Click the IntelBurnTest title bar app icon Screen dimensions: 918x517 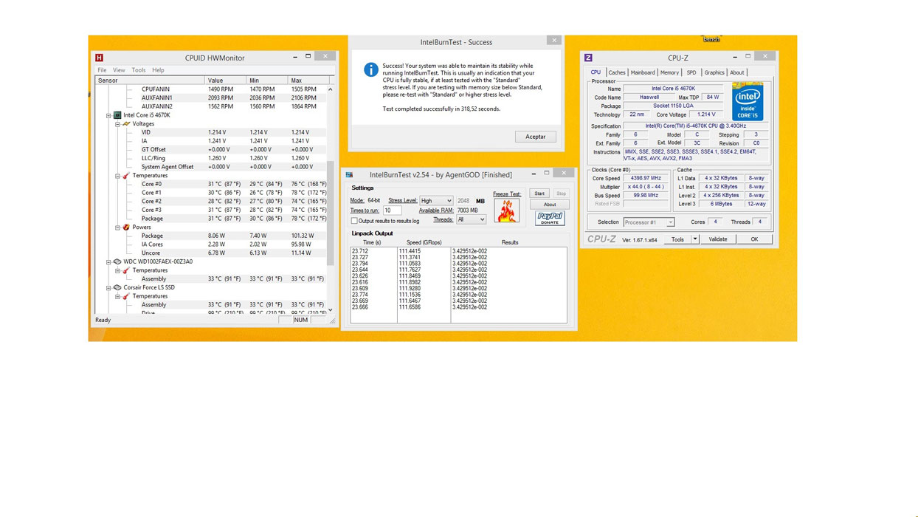point(349,175)
